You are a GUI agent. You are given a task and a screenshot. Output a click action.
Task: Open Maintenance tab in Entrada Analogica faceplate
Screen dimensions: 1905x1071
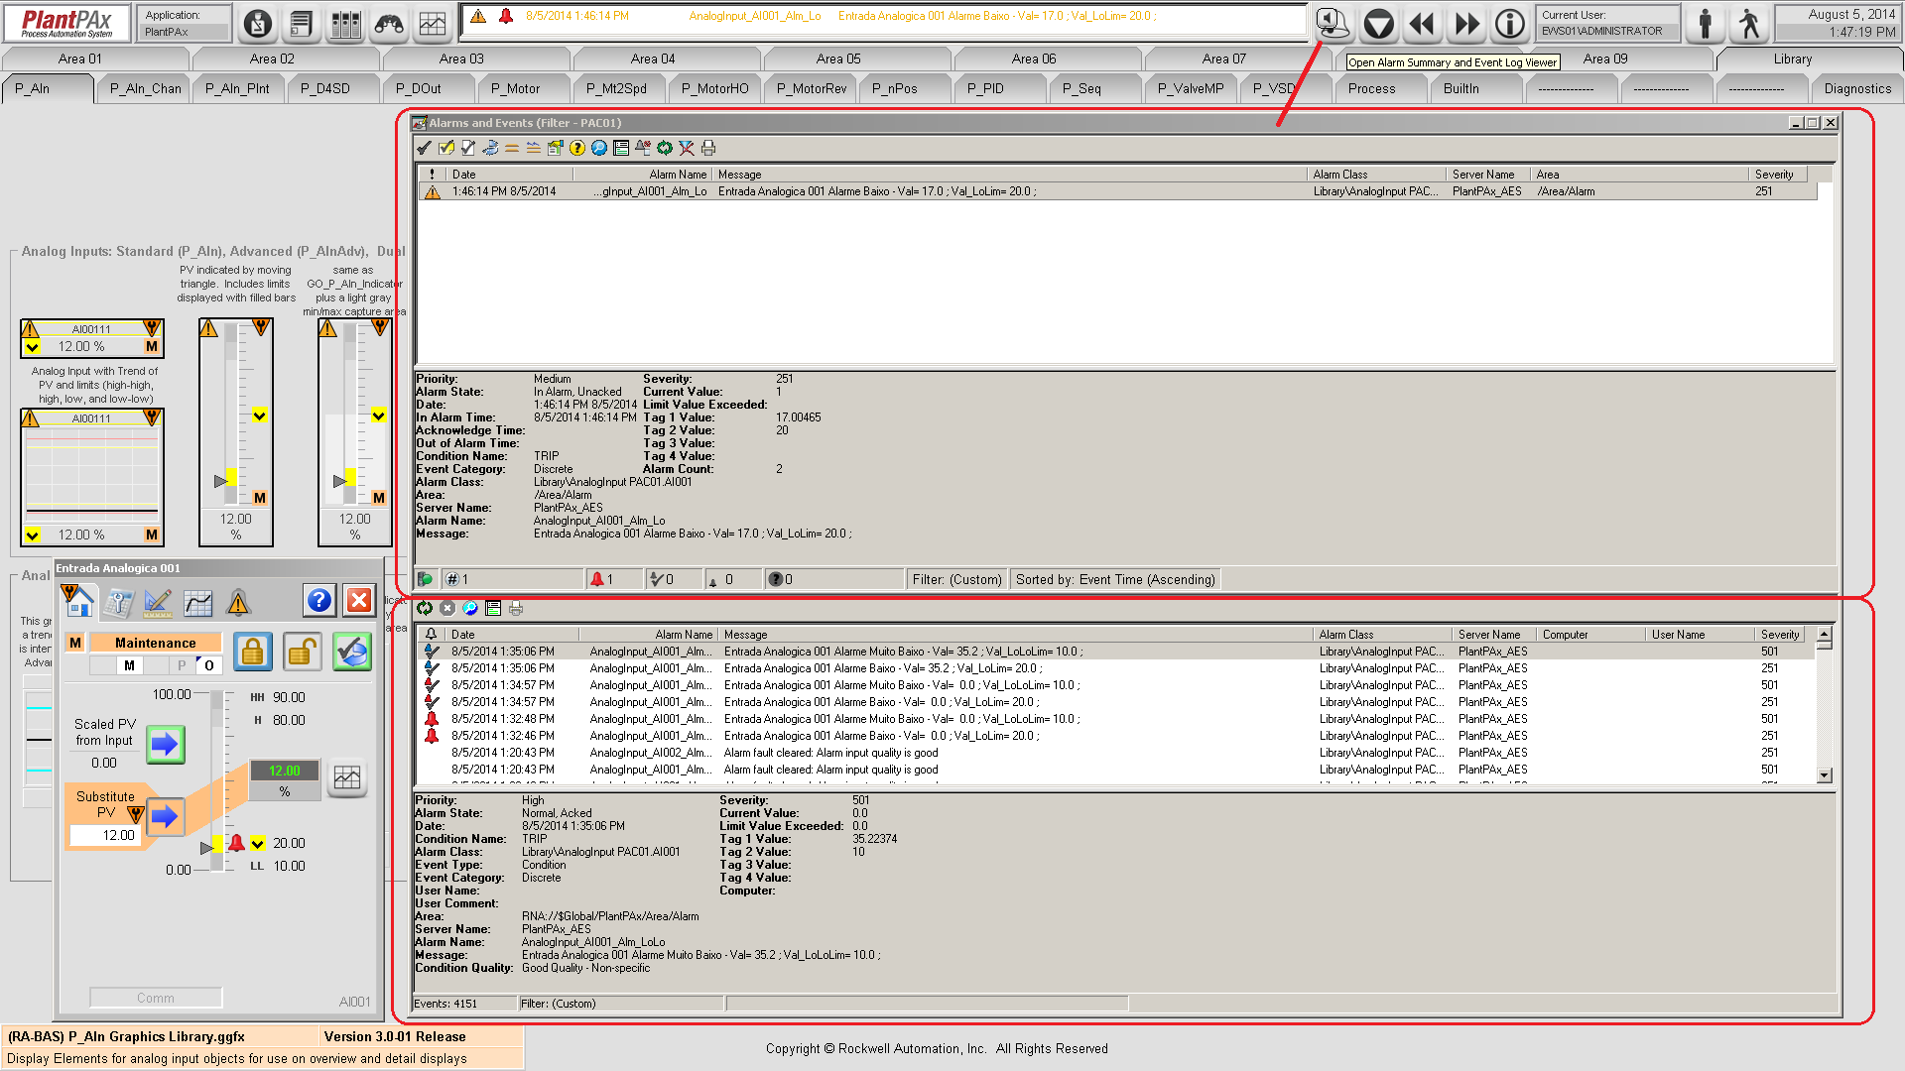tap(119, 602)
